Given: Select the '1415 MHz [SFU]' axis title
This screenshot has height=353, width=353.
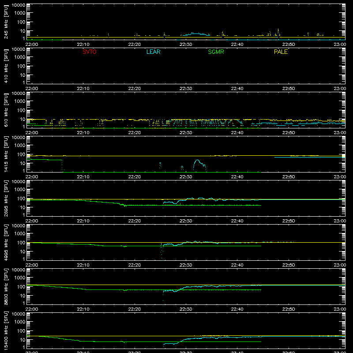Looking at the screenshot, I should point(6,154).
